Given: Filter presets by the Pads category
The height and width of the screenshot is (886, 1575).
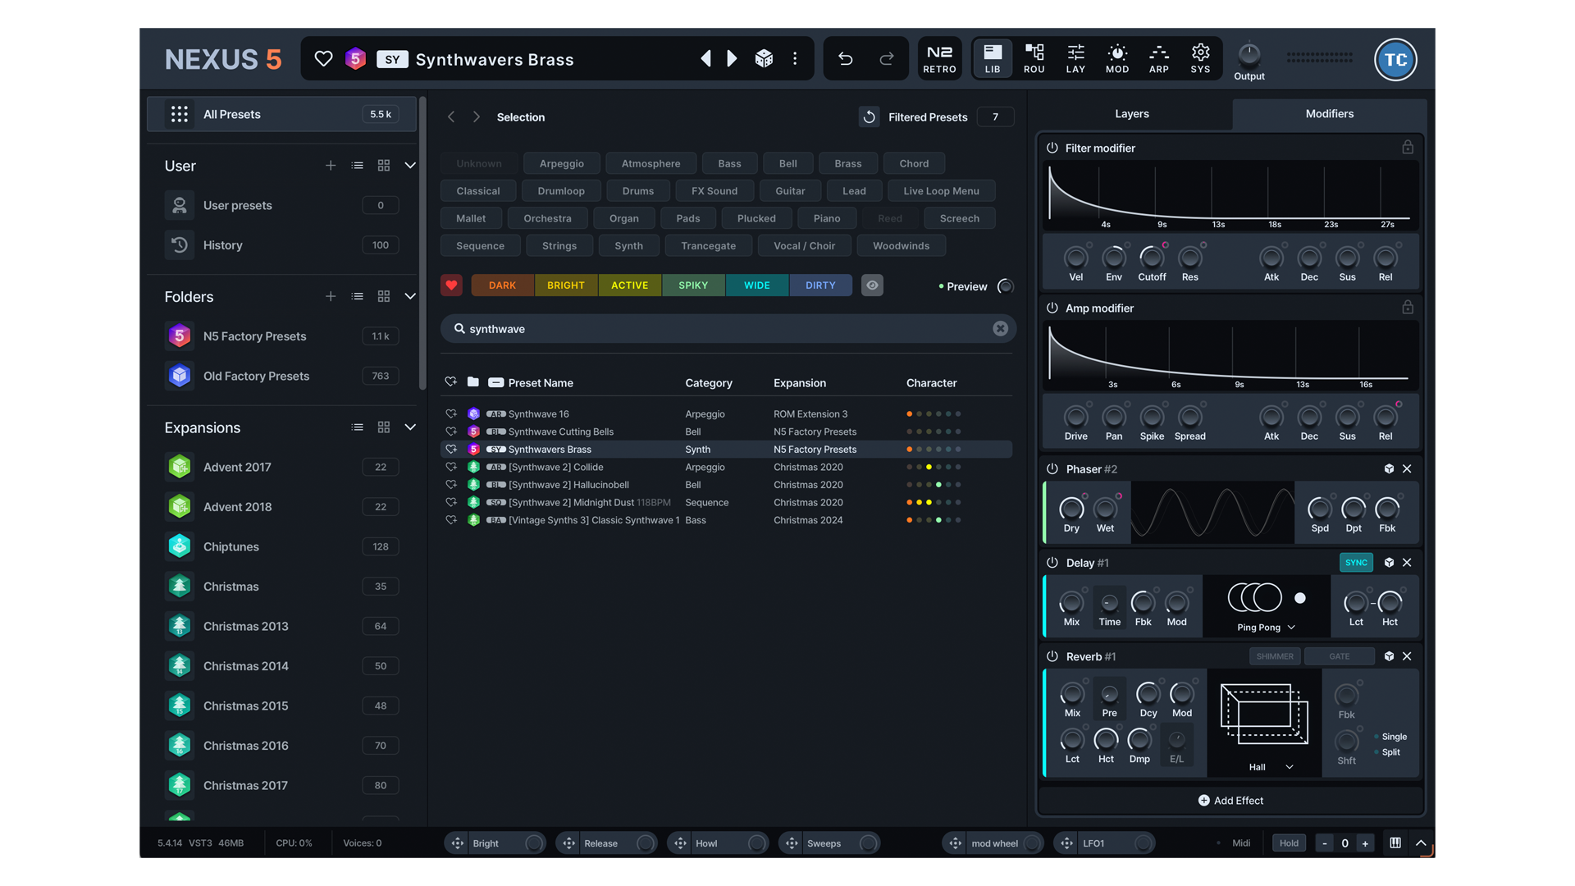Looking at the screenshot, I should pyautogui.click(x=688, y=218).
